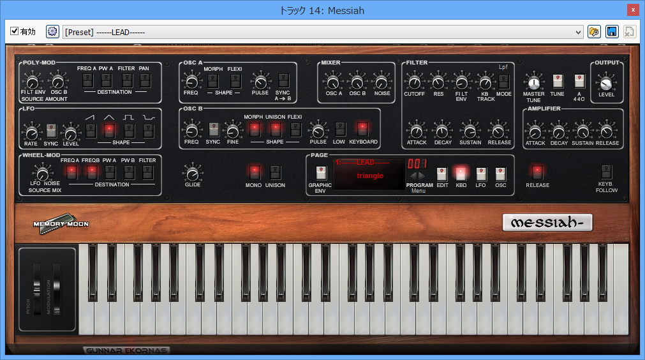Viewport: 645px width, 360px height.
Task: Toggle OSC A MORPH shape switch
Action: pyautogui.click(x=212, y=81)
